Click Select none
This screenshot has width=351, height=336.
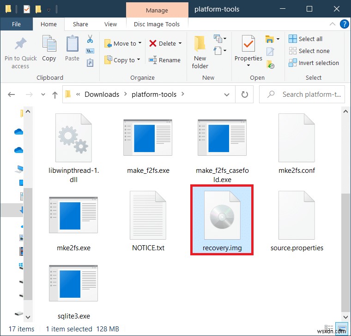coord(309,51)
